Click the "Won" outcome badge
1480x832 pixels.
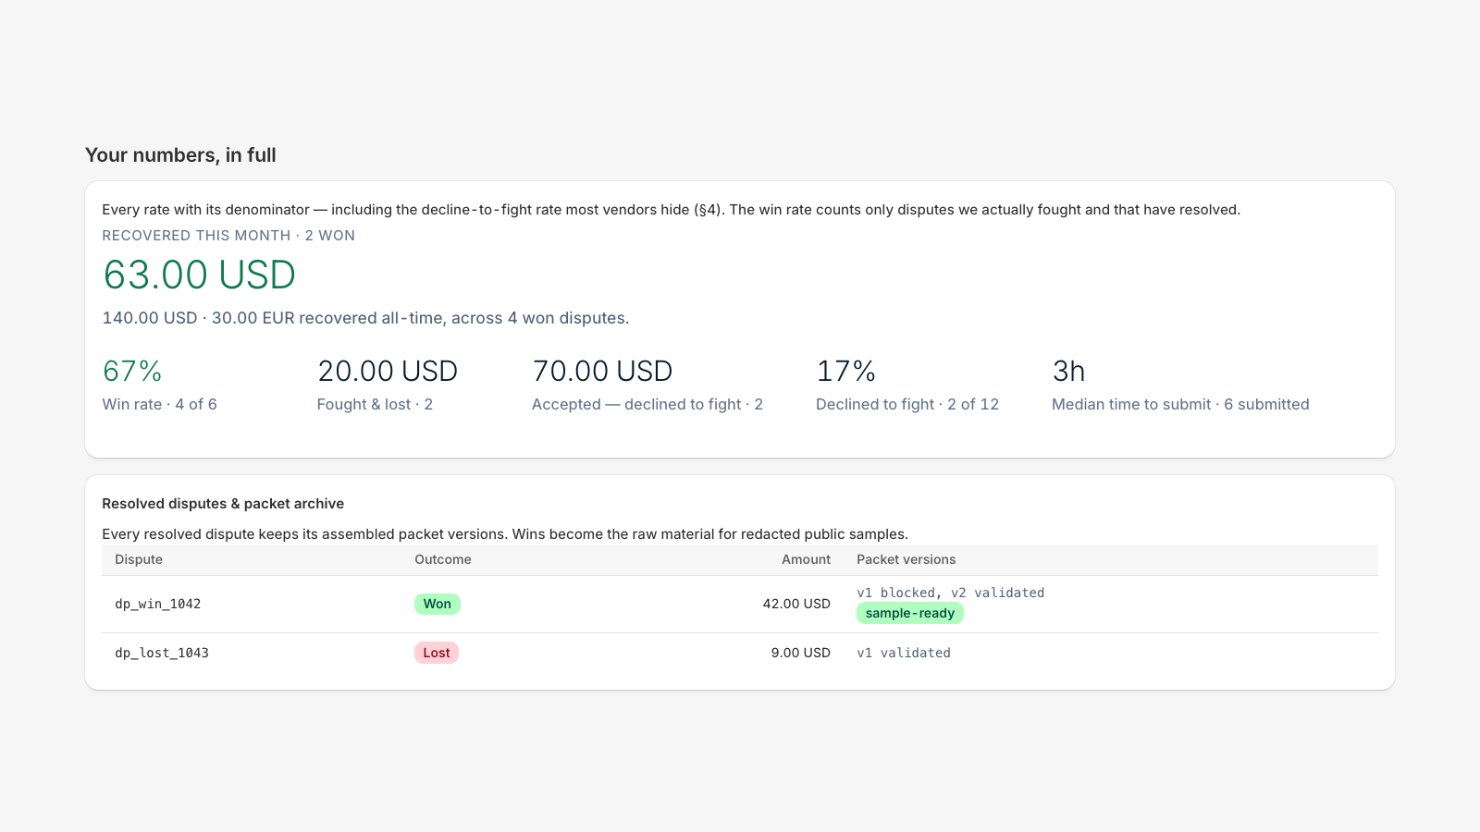(438, 604)
